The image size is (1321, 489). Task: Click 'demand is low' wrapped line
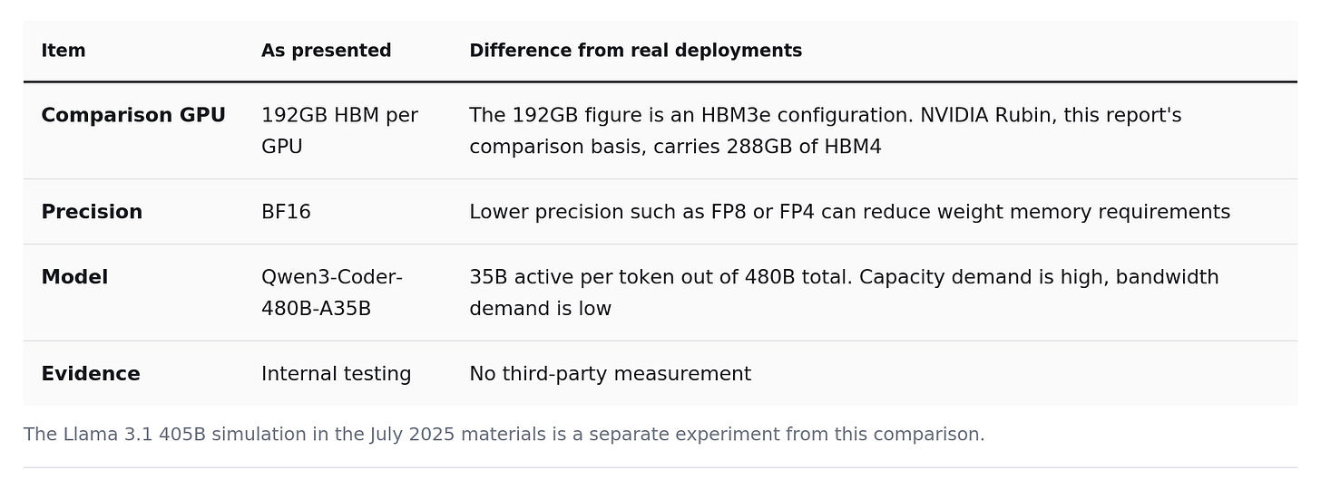[x=540, y=309]
